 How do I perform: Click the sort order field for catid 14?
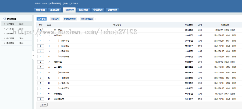41,99
